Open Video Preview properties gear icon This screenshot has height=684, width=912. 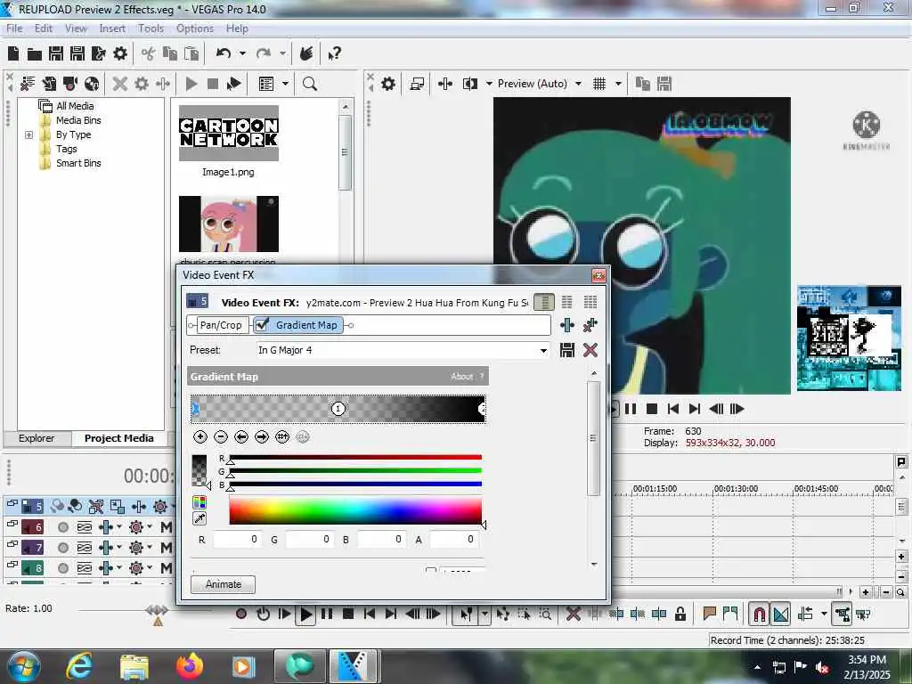(x=388, y=84)
